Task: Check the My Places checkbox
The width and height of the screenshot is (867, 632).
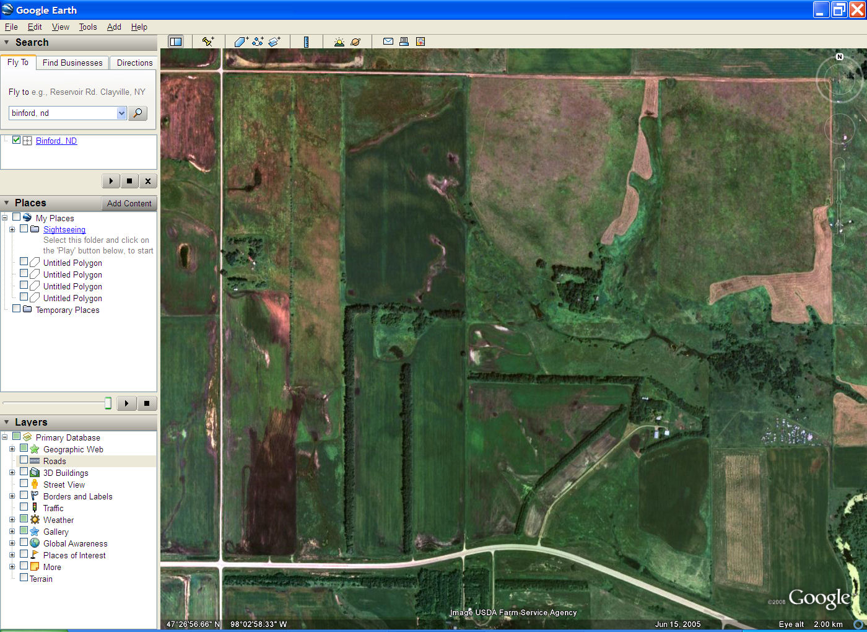Action: tap(17, 217)
